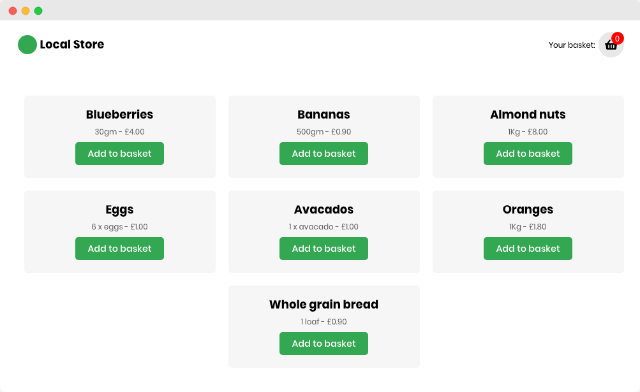Image resolution: width=640 pixels, height=392 pixels.
Task: Click the green window maximize button
Action: (38, 11)
